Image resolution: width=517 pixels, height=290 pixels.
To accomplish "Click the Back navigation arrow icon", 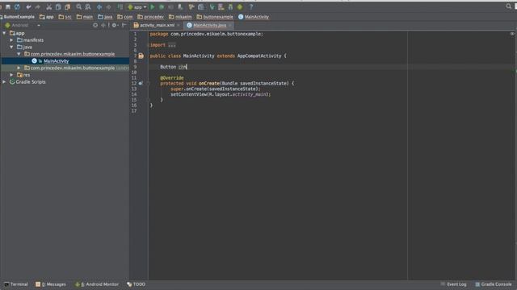I will (99, 6).
